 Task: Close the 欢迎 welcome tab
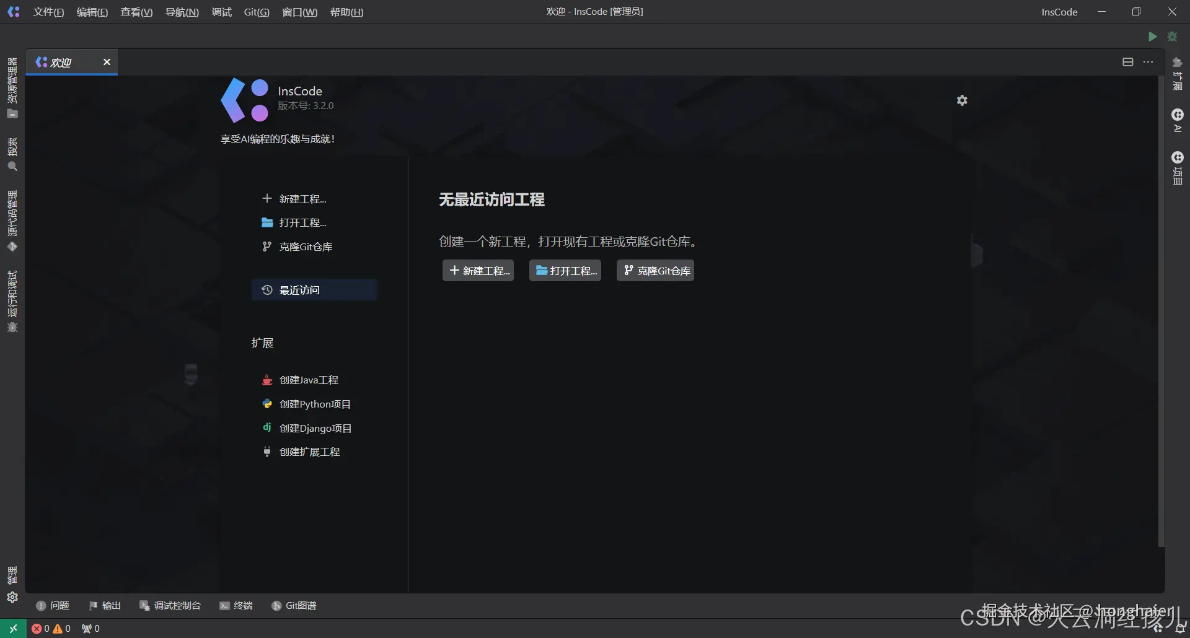point(107,62)
